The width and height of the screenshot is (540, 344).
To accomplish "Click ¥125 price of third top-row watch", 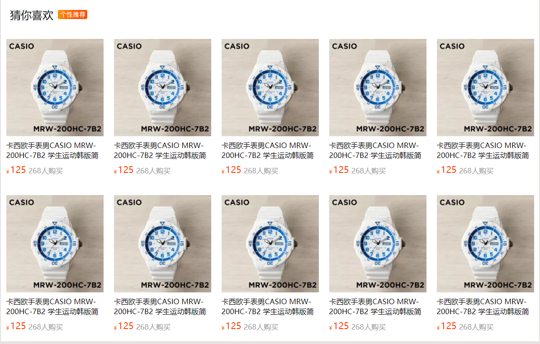I will coord(231,170).
